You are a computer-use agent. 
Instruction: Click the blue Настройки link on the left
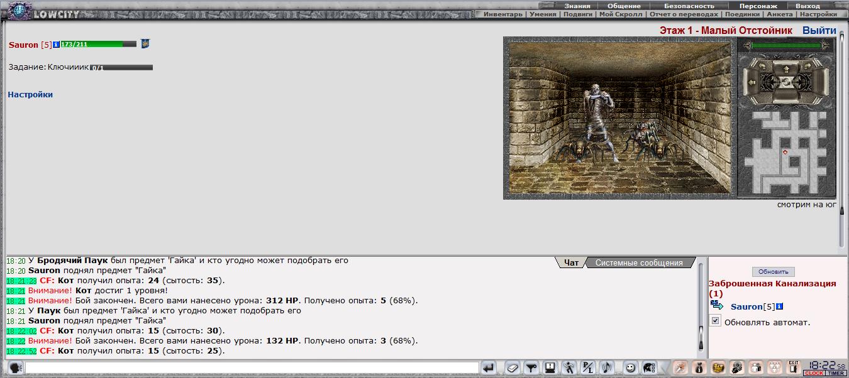click(x=30, y=94)
